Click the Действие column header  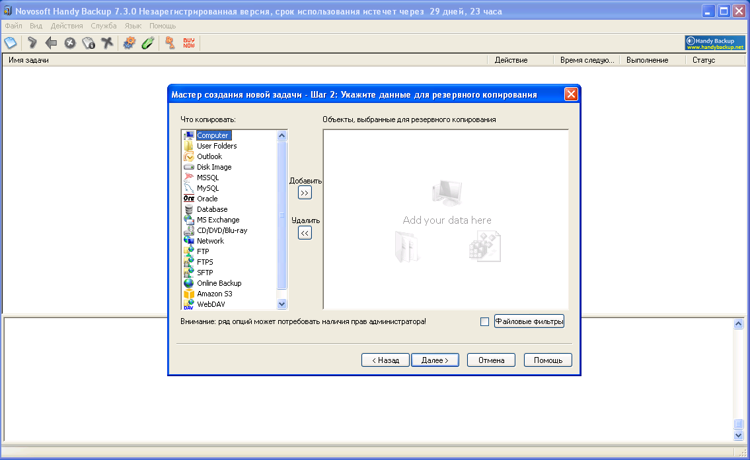[x=521, y=60]
